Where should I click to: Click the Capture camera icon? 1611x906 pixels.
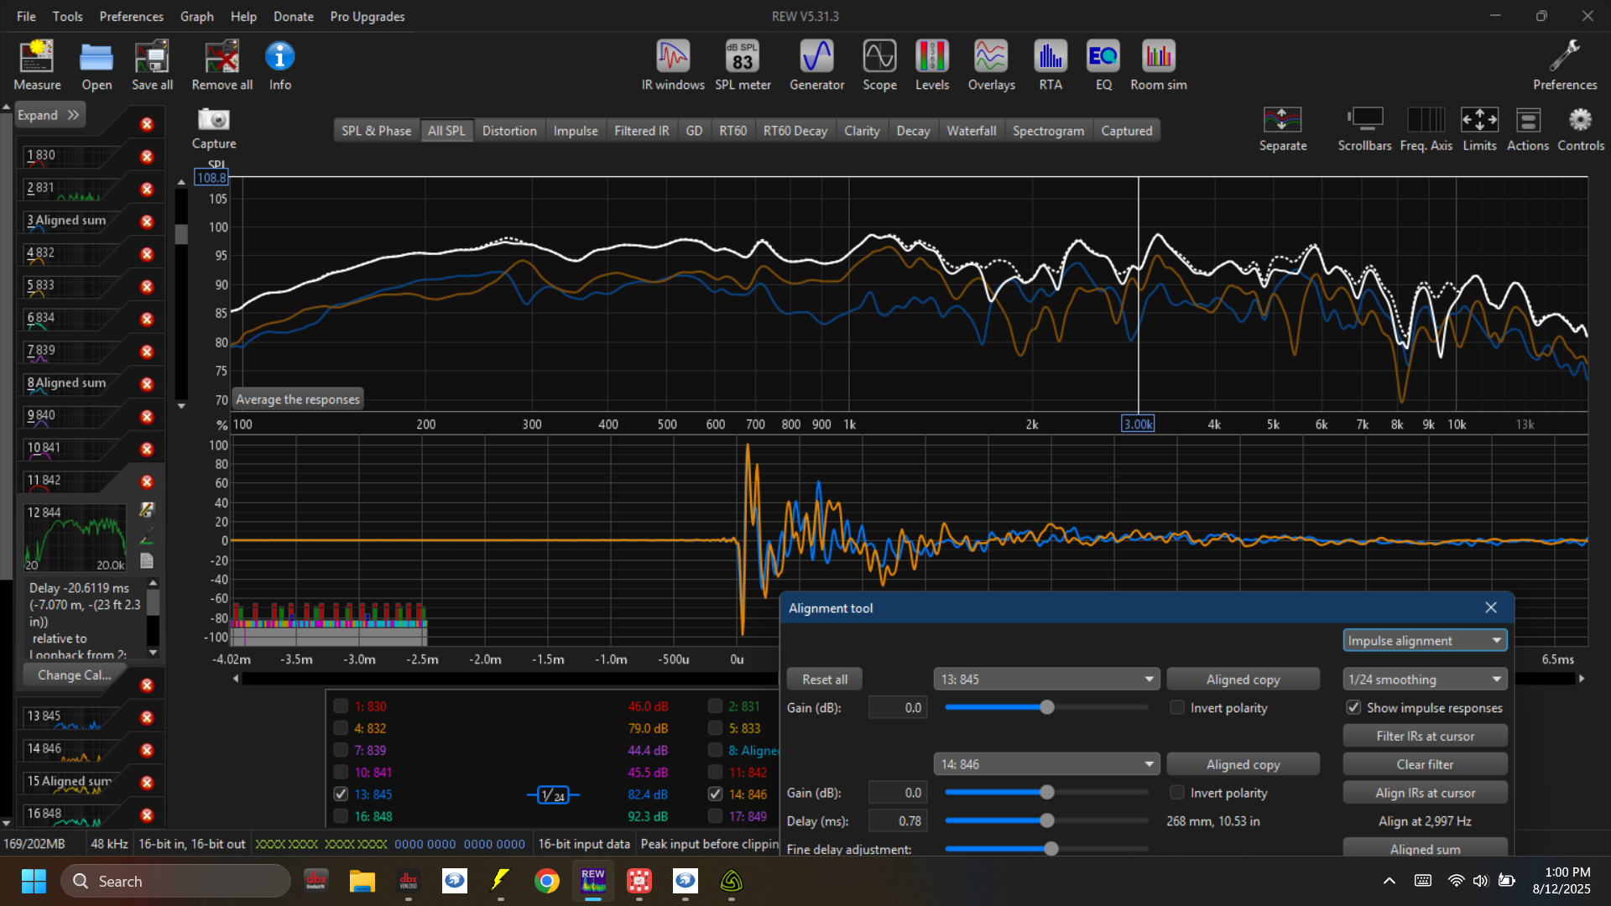(x=214, y=120)
